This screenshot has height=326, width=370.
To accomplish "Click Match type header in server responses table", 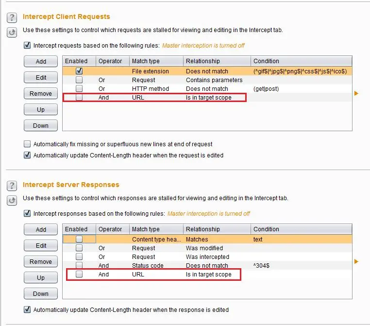I will pyautogui.click(x=156, y=229).
